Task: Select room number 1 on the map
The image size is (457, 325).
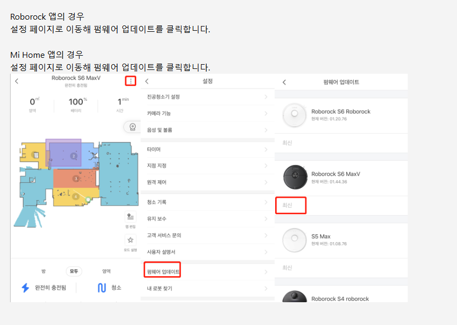Action: 36,155
